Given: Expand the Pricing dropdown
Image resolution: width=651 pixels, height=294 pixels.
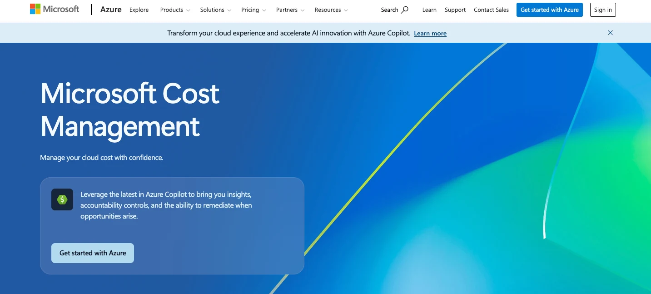Looking at the screenshot, I should [x=253, y=10].
